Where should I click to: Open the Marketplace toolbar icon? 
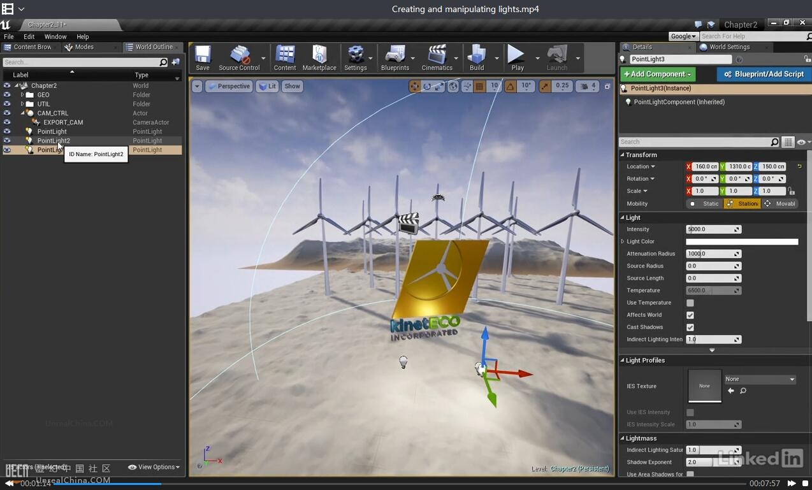(319, 58)
